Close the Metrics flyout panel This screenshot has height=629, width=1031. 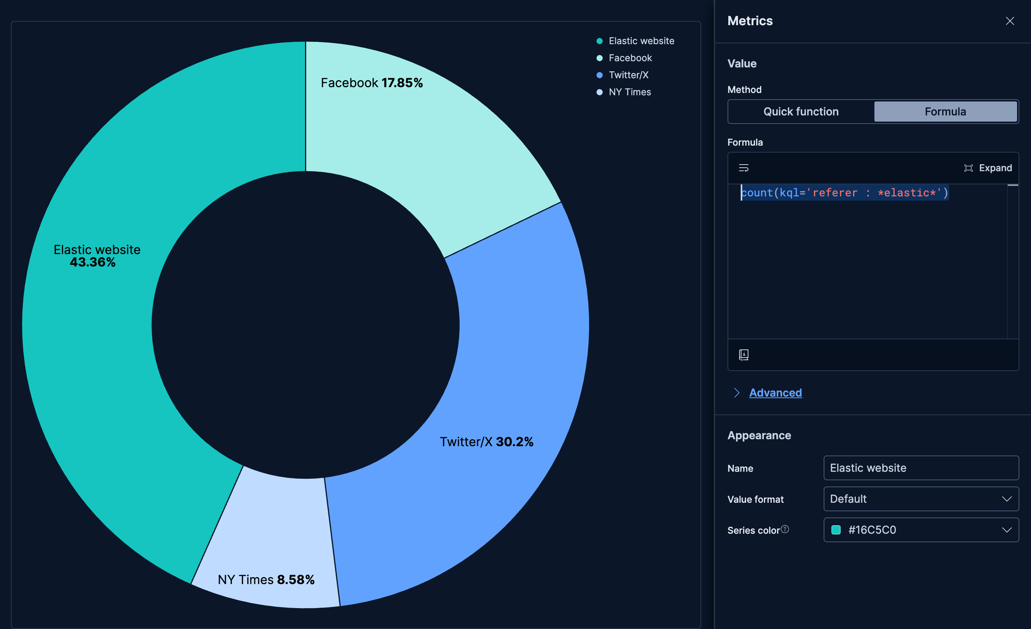pyautogui.click(x=1010, y=21)
